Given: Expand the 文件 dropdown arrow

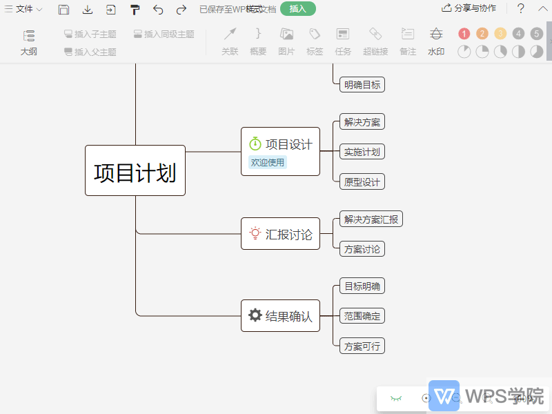Looking at the screenshot, I should pyautogui.click(x=39, y=10).
